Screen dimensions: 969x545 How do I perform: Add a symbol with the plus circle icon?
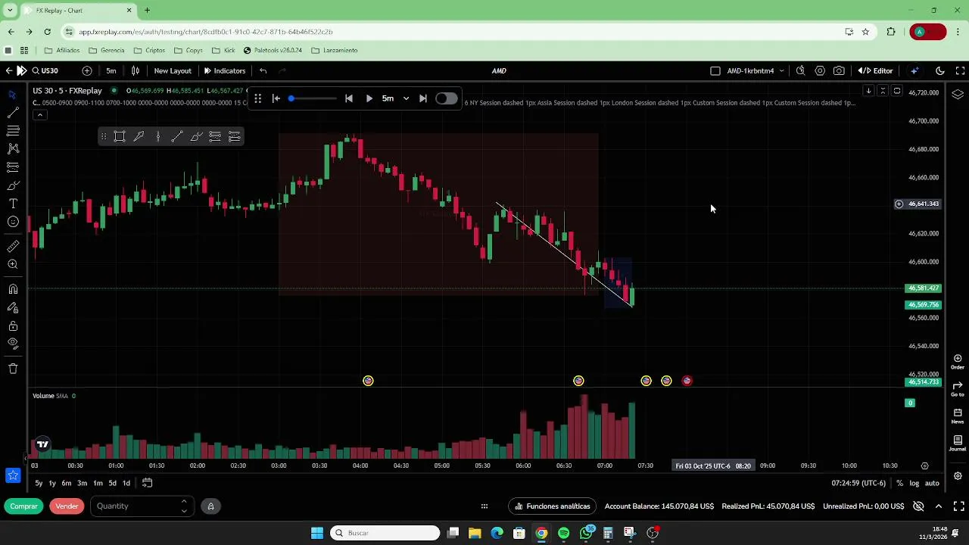pyautogui.click(x=87, y=70)
